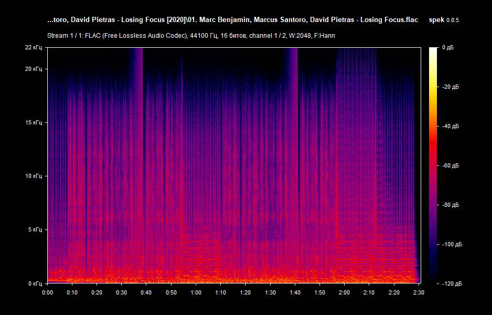Viewport: 492px width, 315px height.
Task: Click the W:2048 window size text
Action: [x=294, y=36]
